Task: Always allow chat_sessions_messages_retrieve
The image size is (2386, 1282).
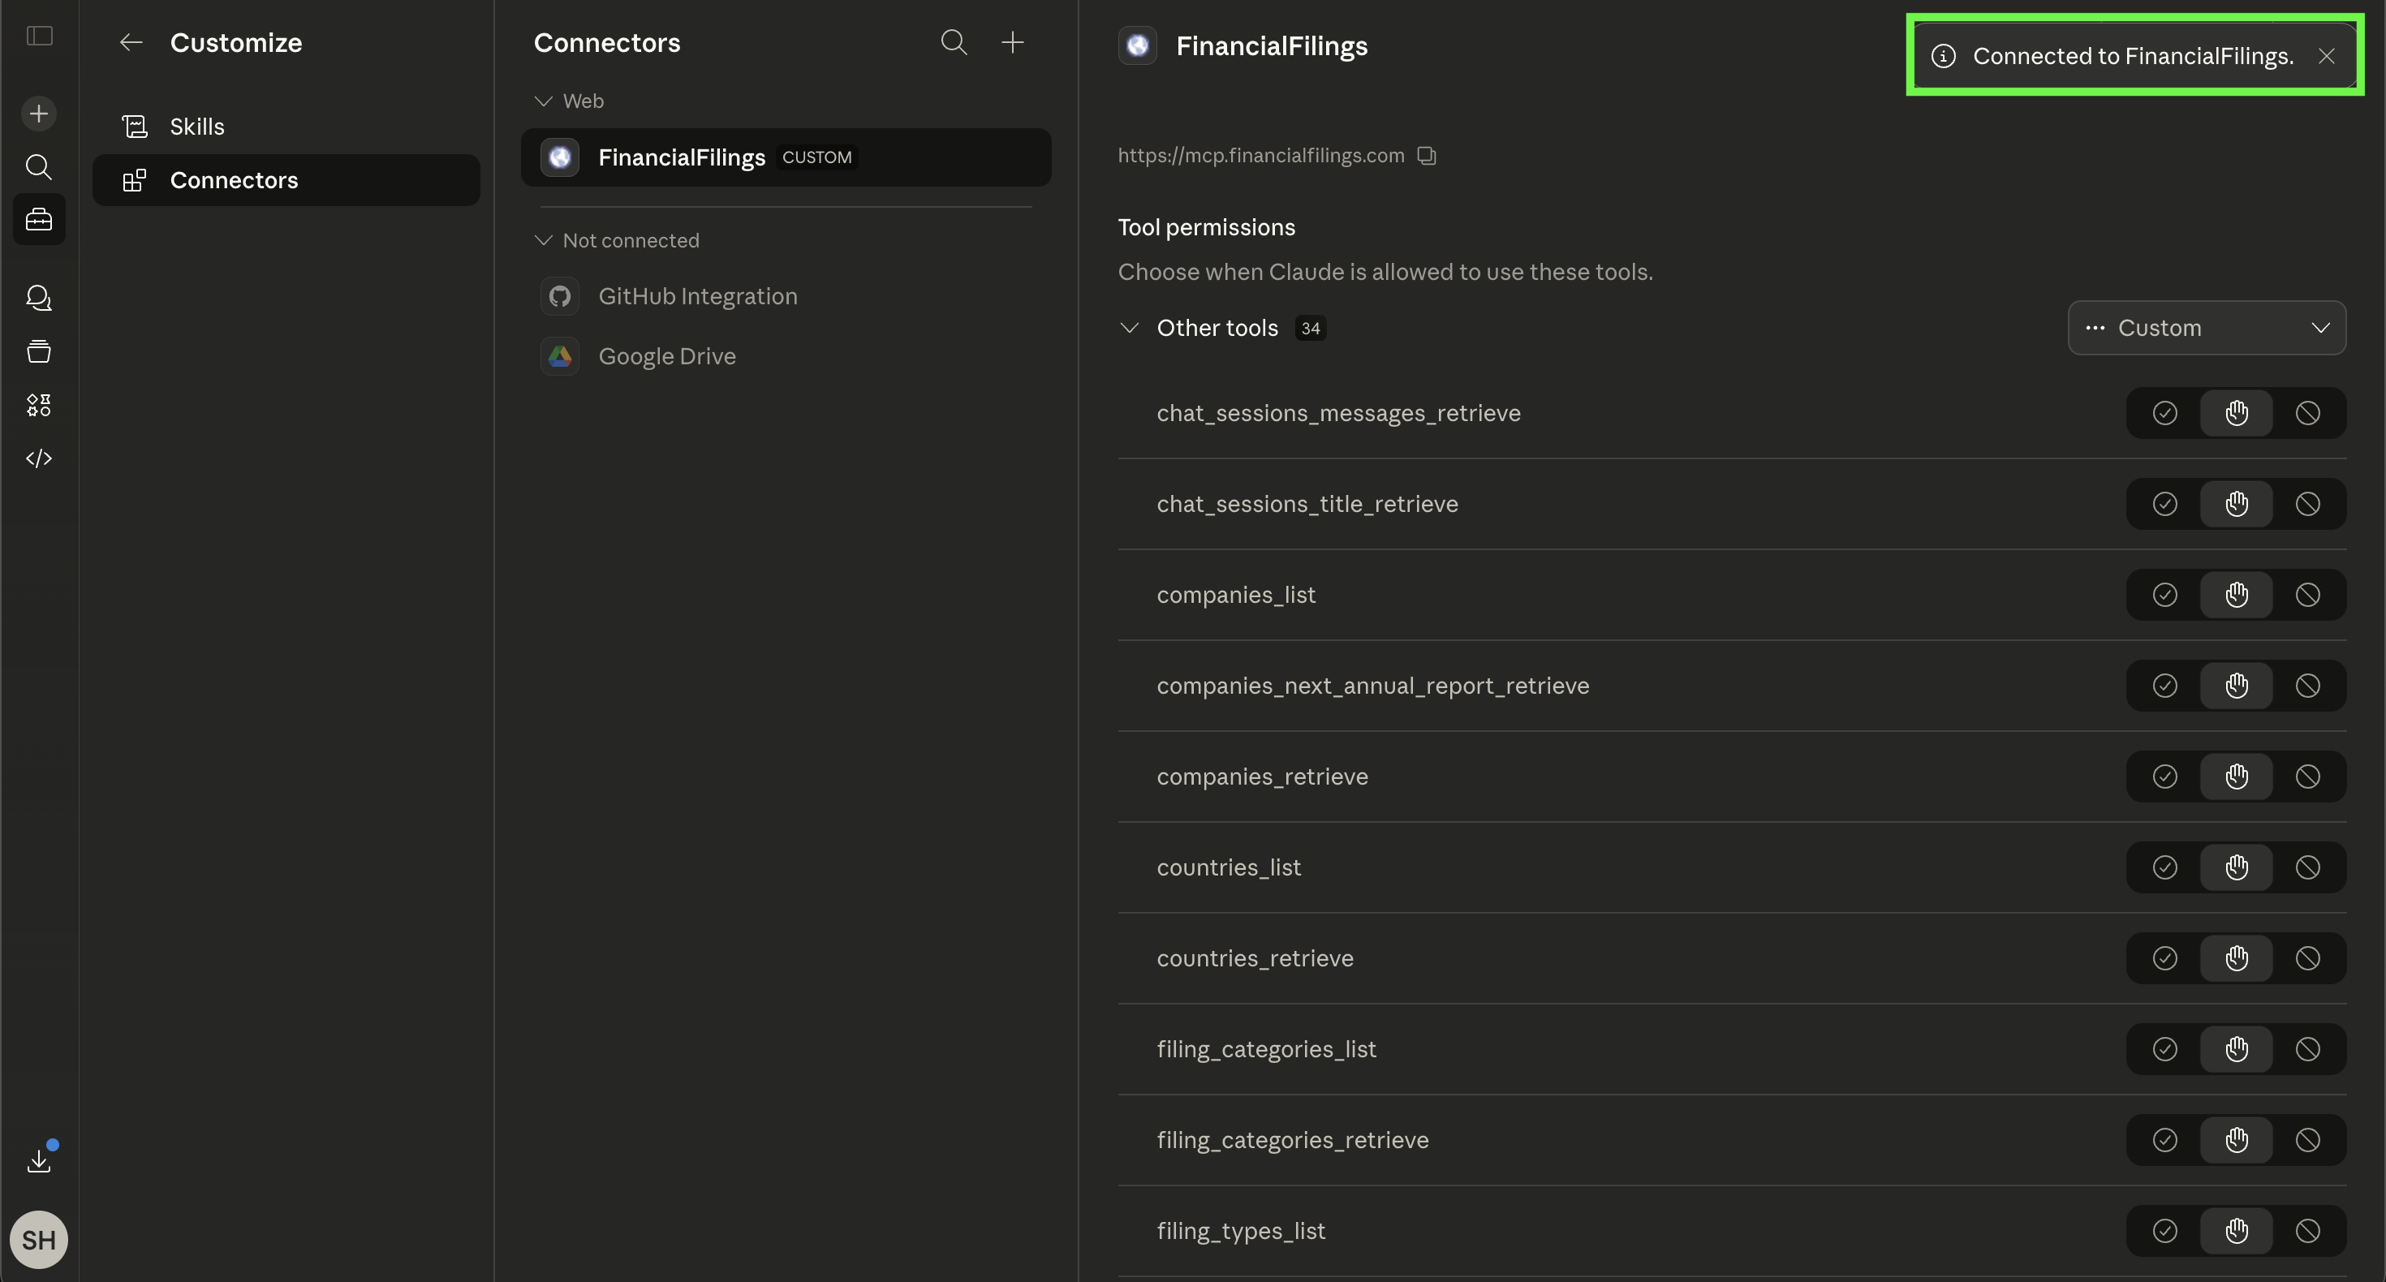Action: pyautogui.click(x=2164, y=413)
